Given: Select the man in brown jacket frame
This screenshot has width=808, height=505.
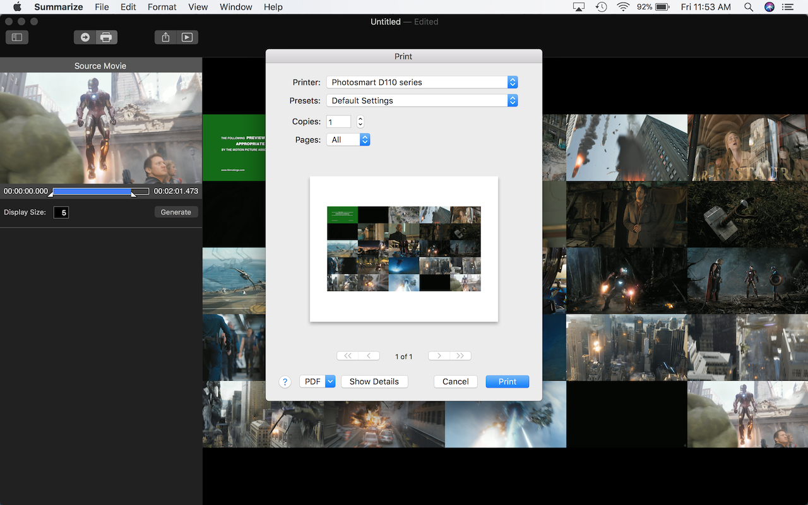Looking at the screenshot, I should (627, 214).
